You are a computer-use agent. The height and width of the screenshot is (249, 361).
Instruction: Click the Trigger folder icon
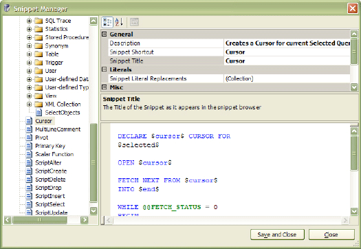pos(39,63)
